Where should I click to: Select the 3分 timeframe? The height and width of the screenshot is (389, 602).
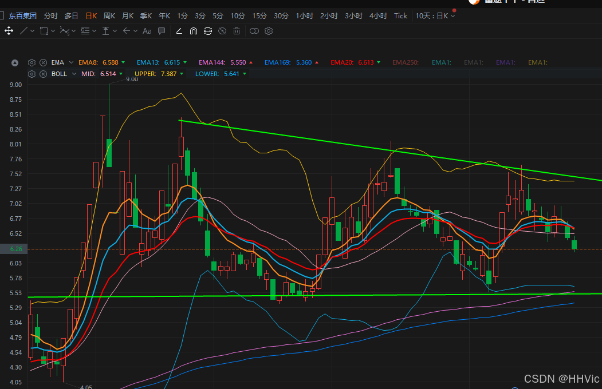click(x=200, y=15)
